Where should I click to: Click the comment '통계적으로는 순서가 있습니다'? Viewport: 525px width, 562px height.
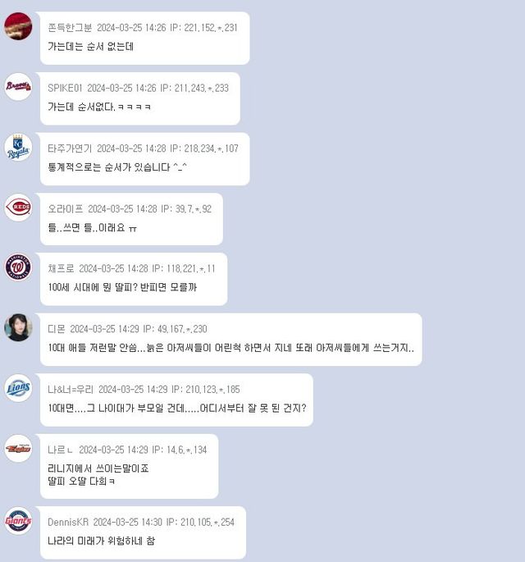pos(117,167)
